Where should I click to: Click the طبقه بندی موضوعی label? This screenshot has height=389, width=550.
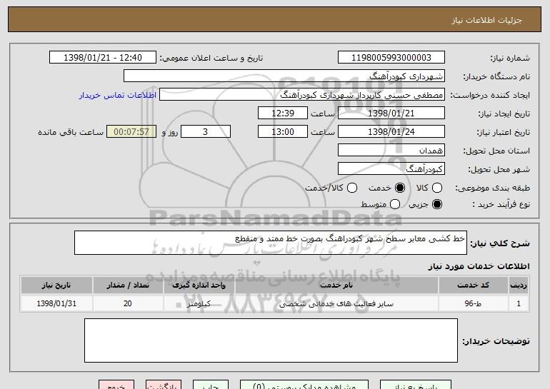[492, 188]
